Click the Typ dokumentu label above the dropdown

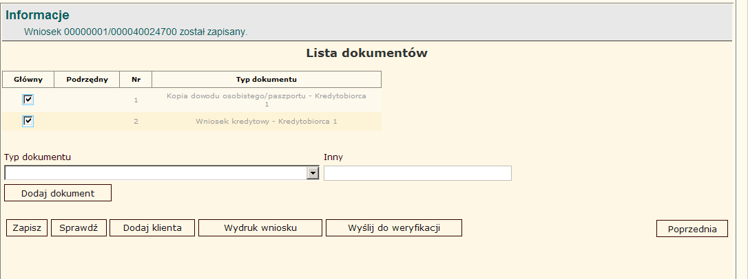tap(38, 157)
